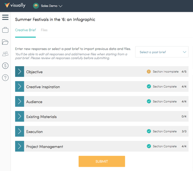Click the Creative Inspiration complete checkmark icon

point(149,86)
